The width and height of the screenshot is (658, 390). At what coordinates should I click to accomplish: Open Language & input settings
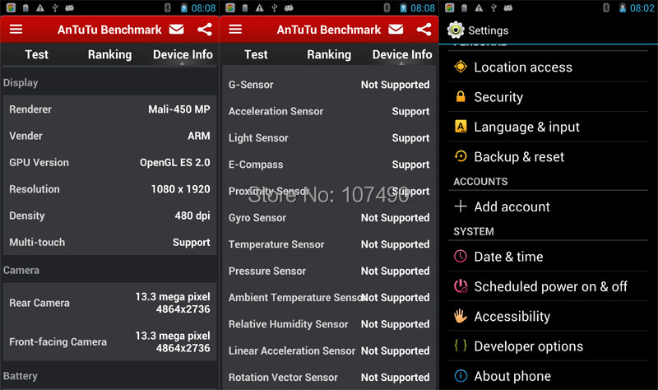pos(549,127)
